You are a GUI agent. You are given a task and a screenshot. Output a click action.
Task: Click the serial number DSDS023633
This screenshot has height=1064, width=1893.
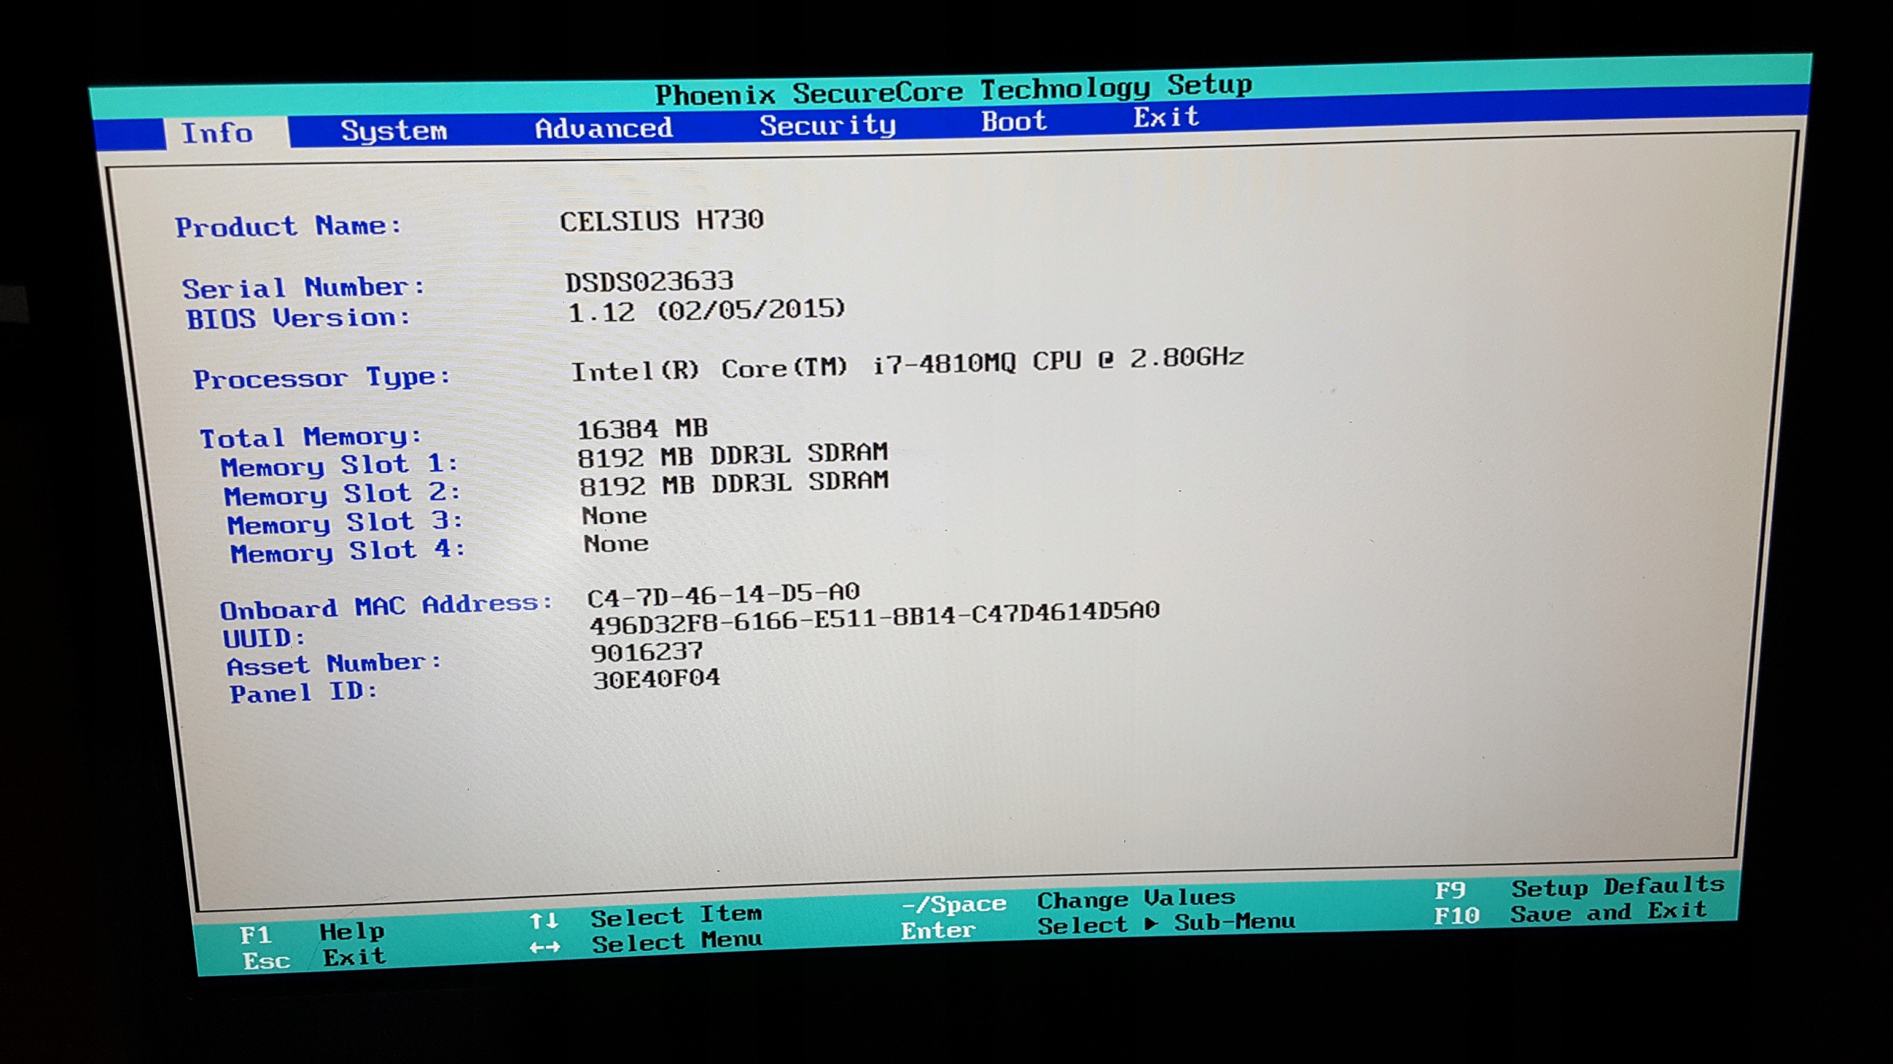pyautogui.click(x=649, y=282)
